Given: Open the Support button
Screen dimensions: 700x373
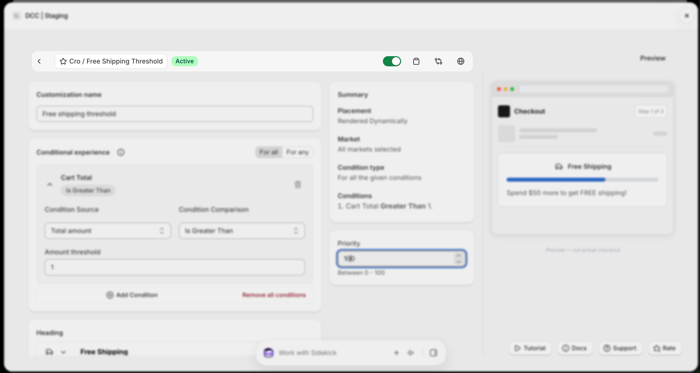Looking at the screenshot, I should (620, 348).
